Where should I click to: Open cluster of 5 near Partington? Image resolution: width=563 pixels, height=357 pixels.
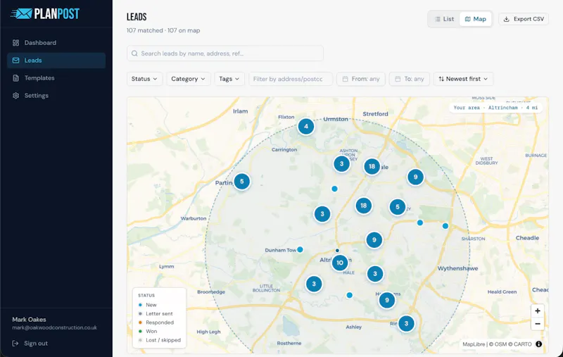coord(242,182)
